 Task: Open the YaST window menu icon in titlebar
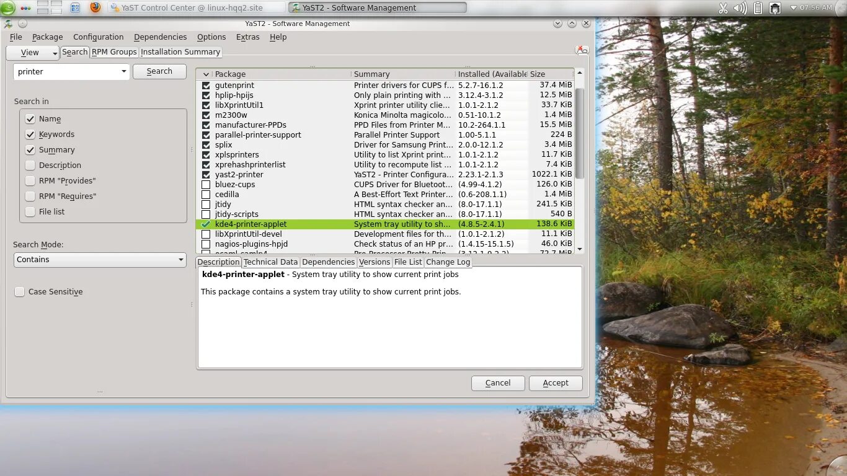click(7, 24)
